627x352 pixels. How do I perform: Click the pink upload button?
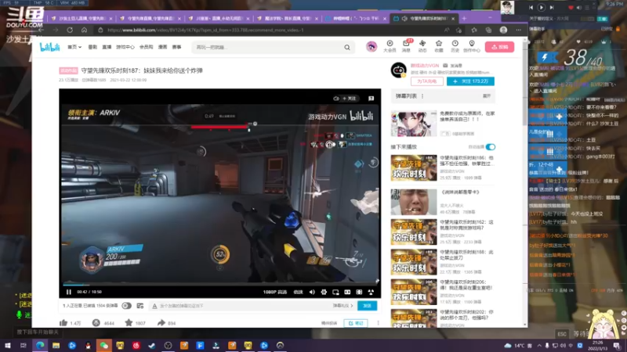click(x=499, y=47)
